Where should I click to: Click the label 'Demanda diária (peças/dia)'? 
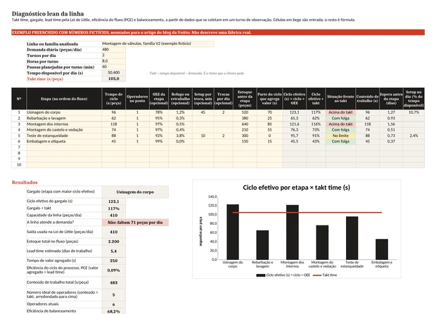54,50
